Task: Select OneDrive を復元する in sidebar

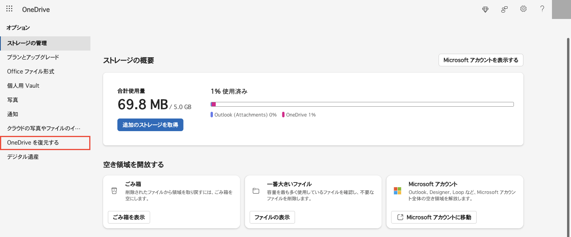Action: (x=45, y=143)
